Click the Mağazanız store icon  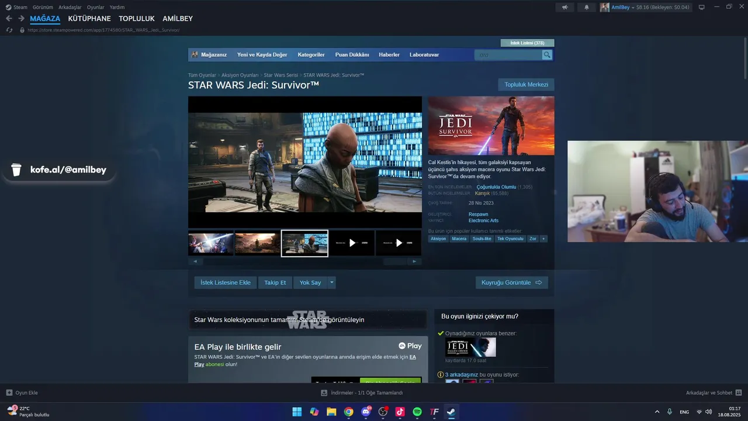pyautogui.click(x=195, y=54)
